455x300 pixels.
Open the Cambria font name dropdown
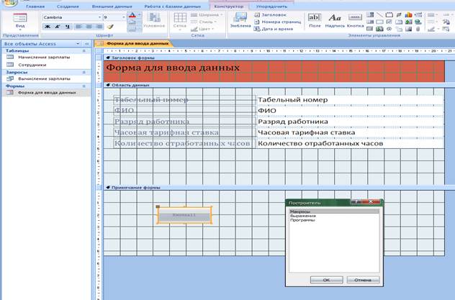coord(99,17)
